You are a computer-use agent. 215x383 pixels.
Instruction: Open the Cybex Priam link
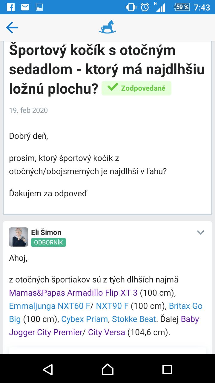[85, 319]
